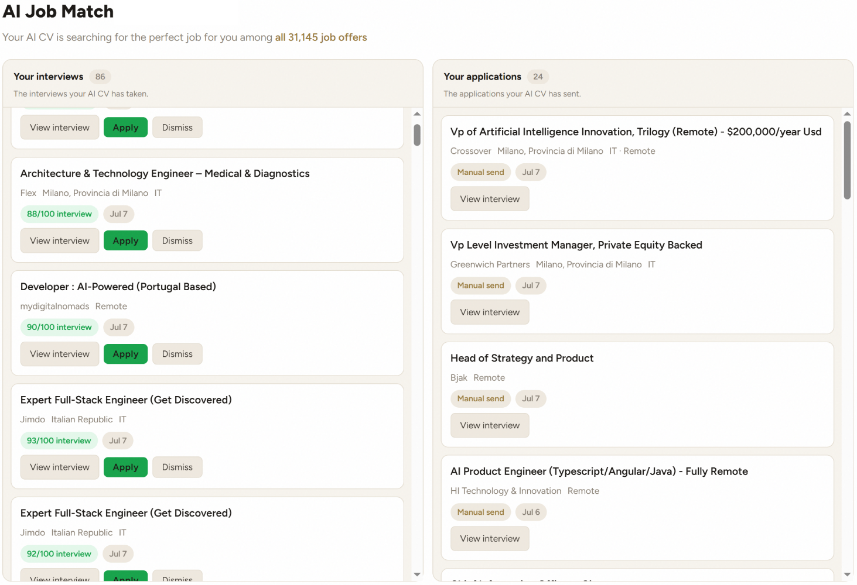Viewport: 857px width, 585px height.
Task: Click interviews panel scrollbar thumb
Action: click(x=417, y=135)
